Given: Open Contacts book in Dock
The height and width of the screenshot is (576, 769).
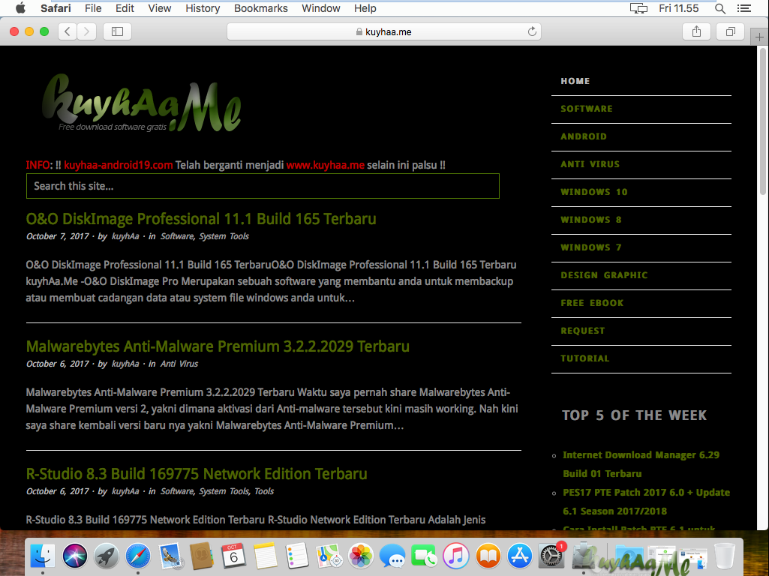Looking at the screenshot, I should (x=202, y=556).
